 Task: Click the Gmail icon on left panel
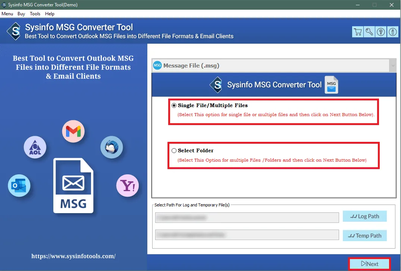[73, 131]
